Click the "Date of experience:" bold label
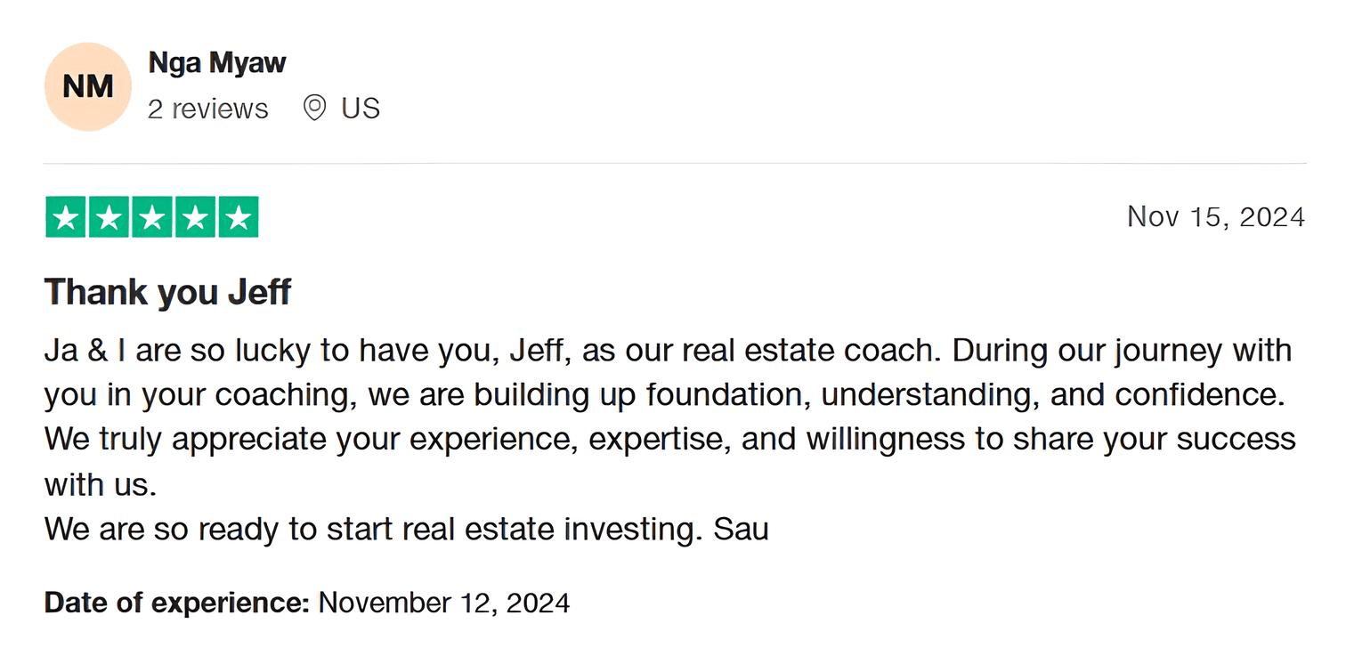Image resolution: width=1346 pixels, height=648 pixels. 176,603
